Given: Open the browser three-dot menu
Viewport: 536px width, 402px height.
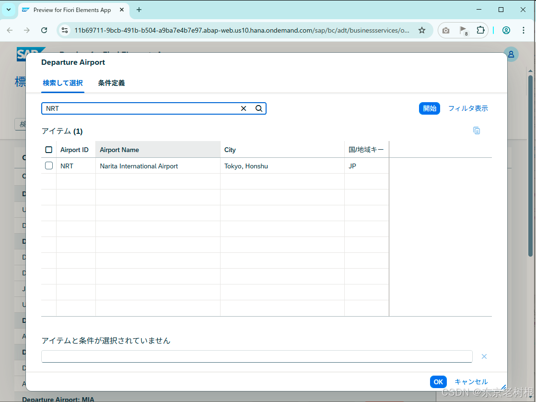Looking at the screenshot, I should (x=524, y=30).
